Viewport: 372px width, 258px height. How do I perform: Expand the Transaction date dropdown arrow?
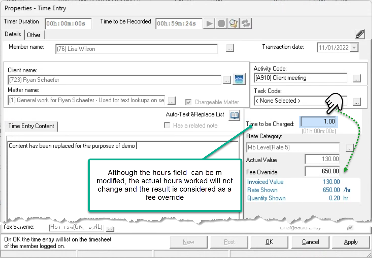click(354, 48)
